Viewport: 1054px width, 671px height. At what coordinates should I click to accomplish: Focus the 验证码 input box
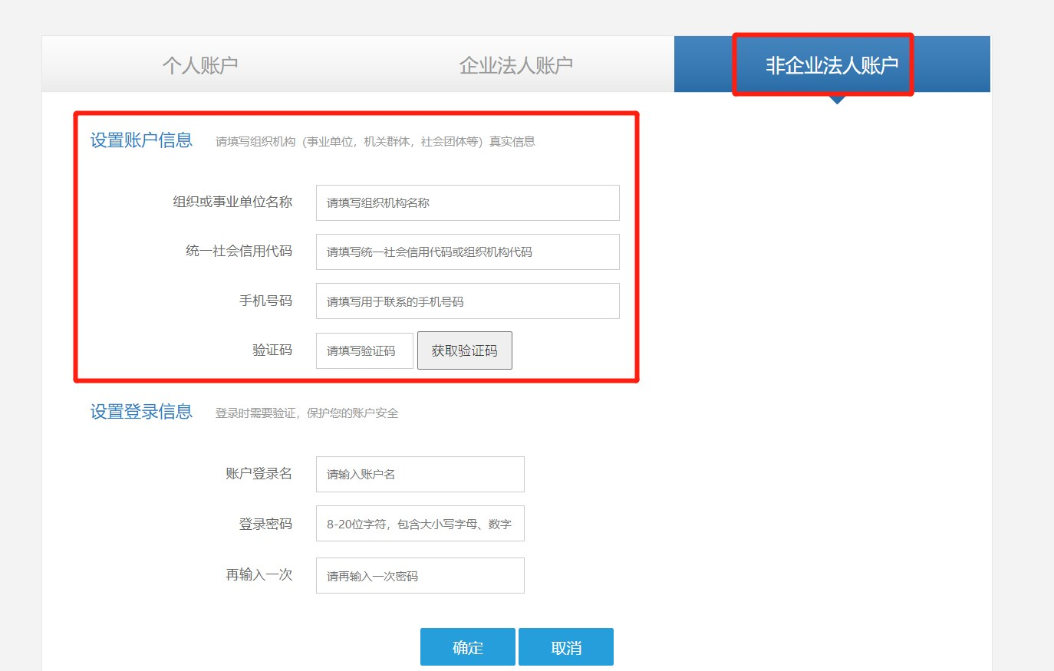point(364,350)
